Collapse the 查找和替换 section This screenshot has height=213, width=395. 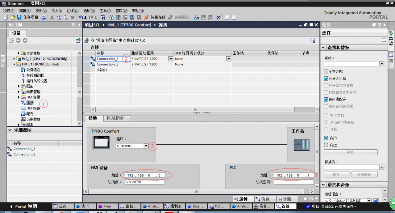click(323, 48)
